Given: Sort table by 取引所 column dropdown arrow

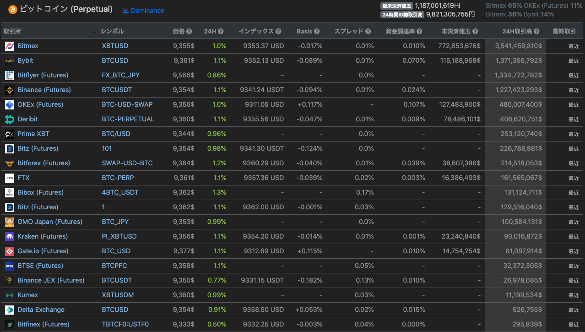Looking at the screenshot, I should click(95, 32).
